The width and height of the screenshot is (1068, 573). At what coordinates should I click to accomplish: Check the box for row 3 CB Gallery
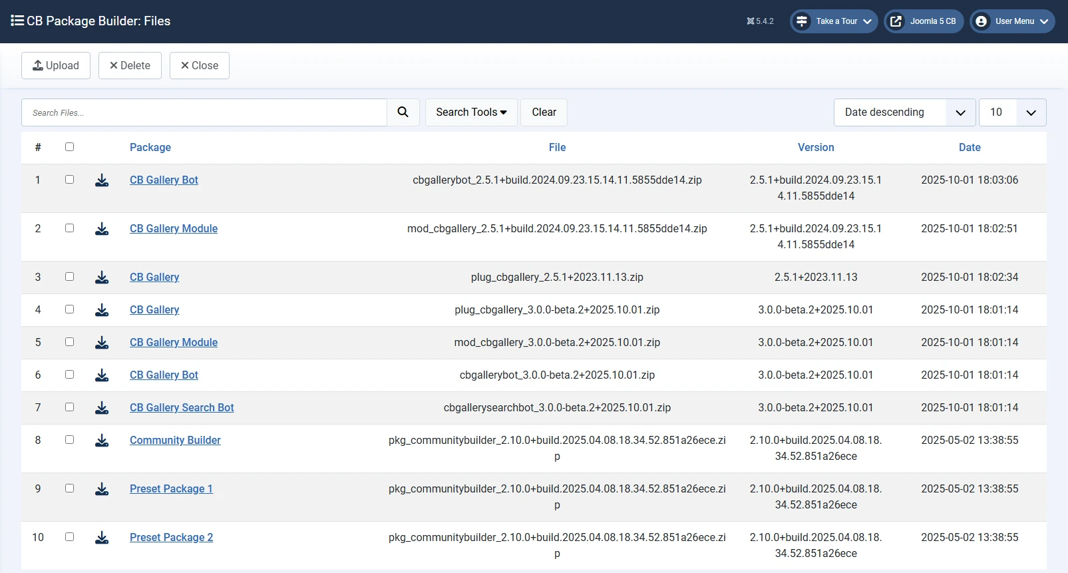(69, 277)
